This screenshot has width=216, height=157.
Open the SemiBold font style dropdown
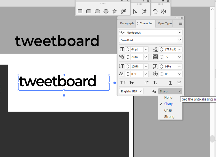point(180,40)
